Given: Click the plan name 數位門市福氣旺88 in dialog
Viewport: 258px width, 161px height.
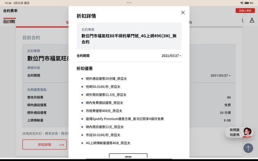Looking at the screenshot, I should tap(129, 39).
